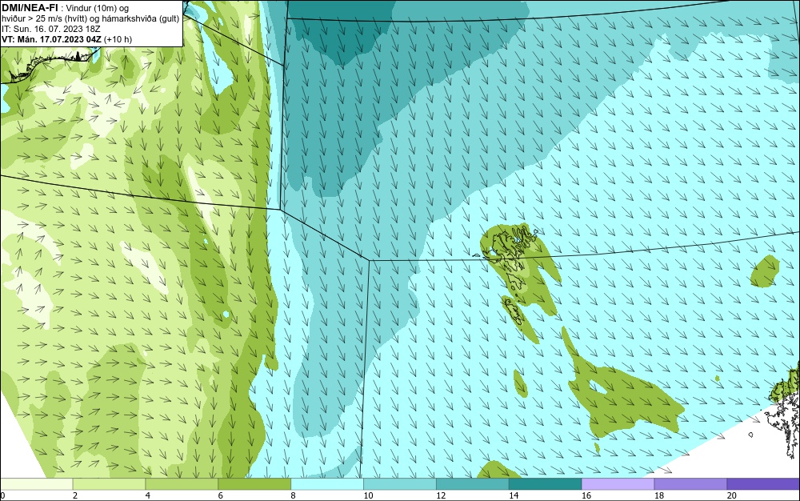Click the 6–8 m/s olive green swatch

[x=254, y=484]
